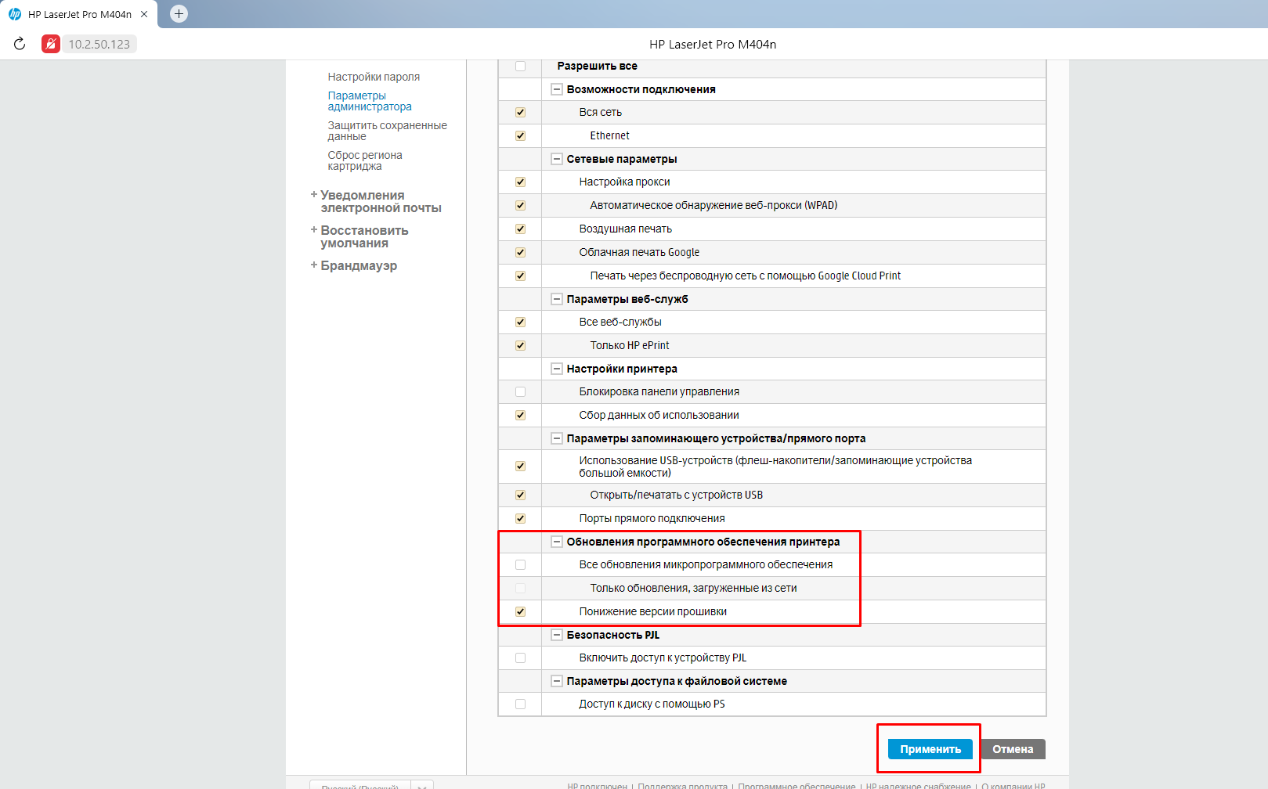Image resolution: width=1268 pixels, height=789 pixels.
Task: Uncheck "Облачная печать Google" checkbox
Action: (521, 253)
